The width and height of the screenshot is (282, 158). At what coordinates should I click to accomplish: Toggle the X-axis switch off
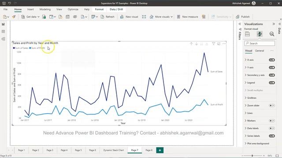point(272,60)
